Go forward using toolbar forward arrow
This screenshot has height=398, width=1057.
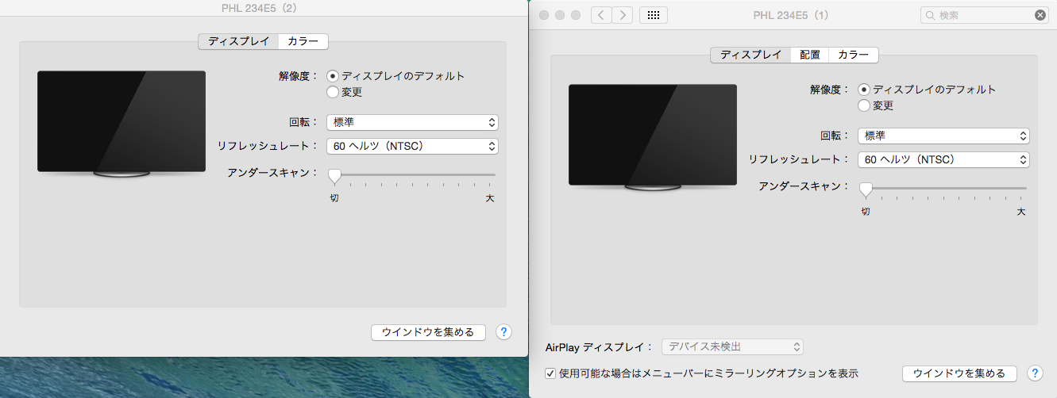(x=623, y=15)
